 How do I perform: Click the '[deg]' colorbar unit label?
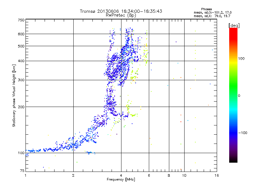coord(234,25)
